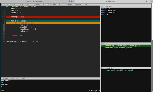The width and height of the screenshot is (153, 92).
Task: Click the empty command line prompt
Action: [x=45, y=91]
